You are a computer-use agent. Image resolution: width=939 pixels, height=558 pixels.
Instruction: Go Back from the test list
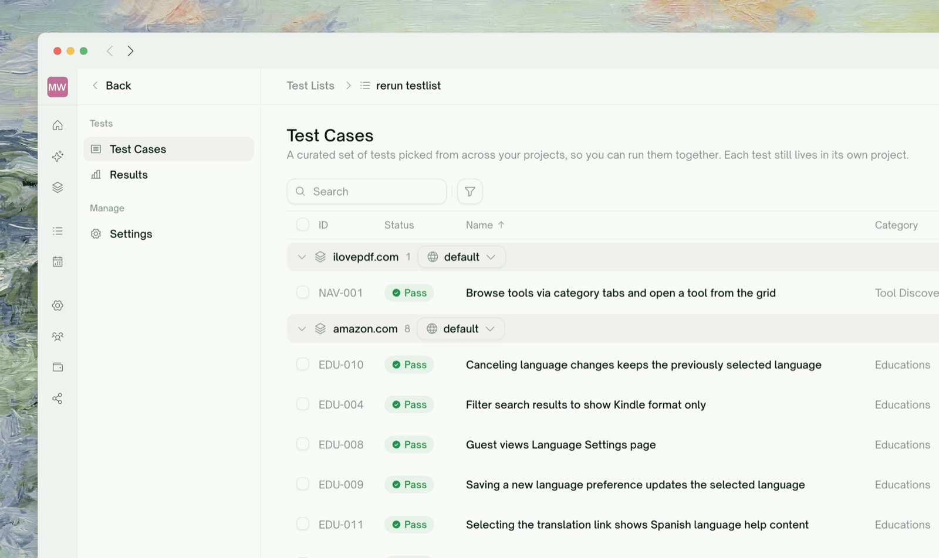112,86
